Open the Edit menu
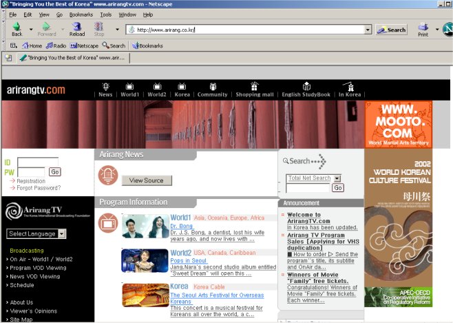 28,14
